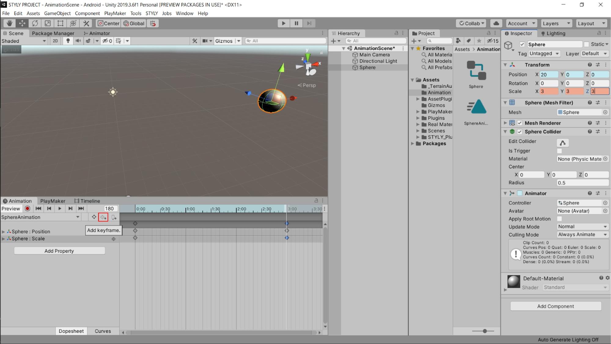Open the GameObject menu

tap(57, 13)
